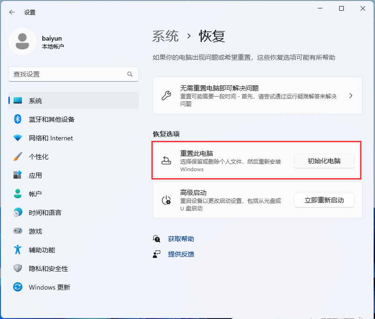Image resolution: width=375 pixels, height=319 pixels.
Task: Minimize the Settings window
Action: pos(320,8)
